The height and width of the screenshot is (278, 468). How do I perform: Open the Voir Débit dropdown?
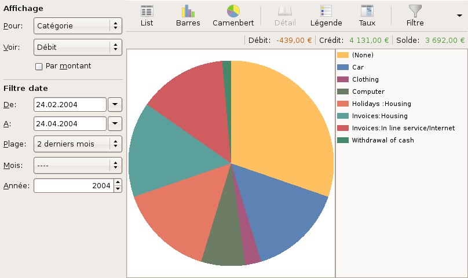(78, 47)
